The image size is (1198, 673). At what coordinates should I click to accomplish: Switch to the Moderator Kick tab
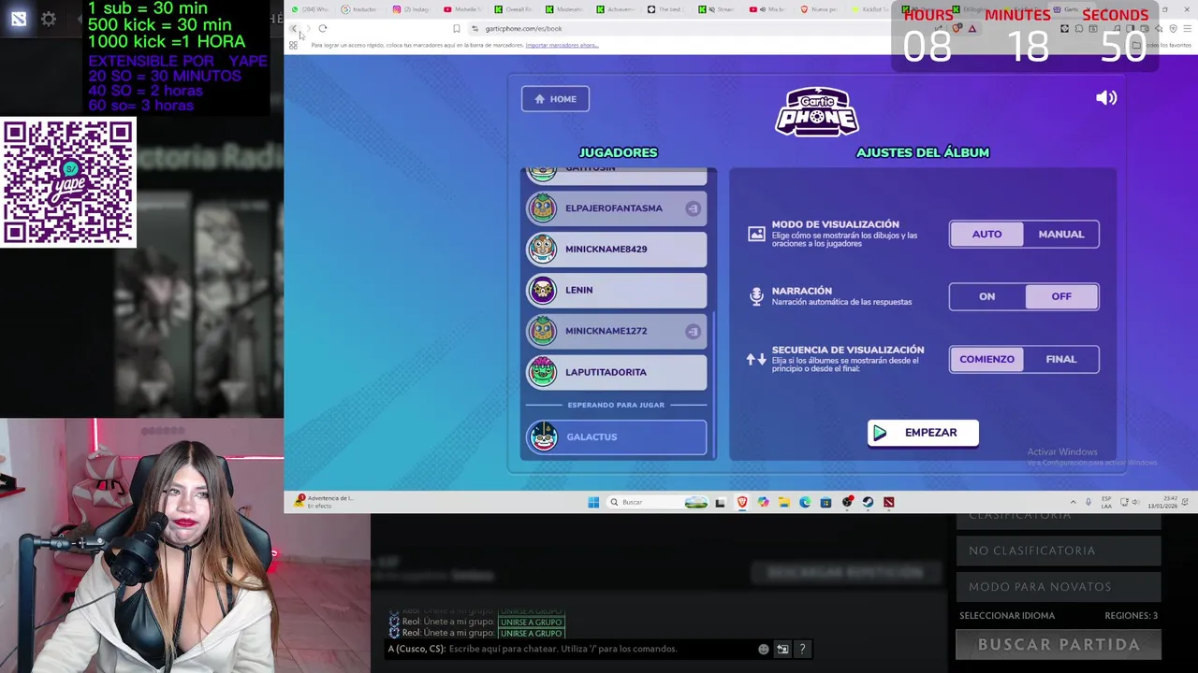tap(564, 9)
